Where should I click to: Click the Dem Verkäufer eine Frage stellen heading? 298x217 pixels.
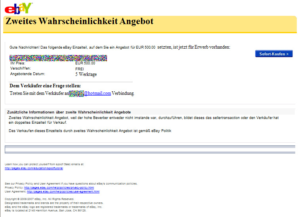(x=45, y=86)
